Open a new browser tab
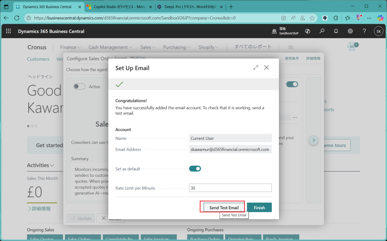The width and height of the screenshot is (387, 241). [x=231, y=7]
